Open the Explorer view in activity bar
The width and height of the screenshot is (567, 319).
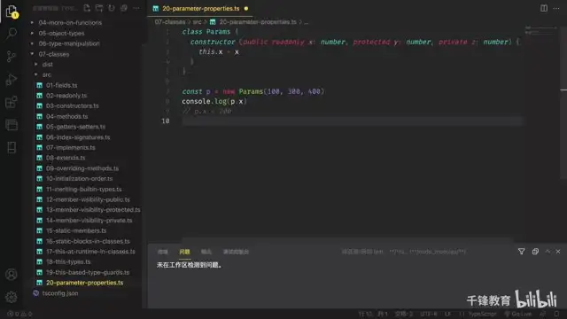(12, 12)
